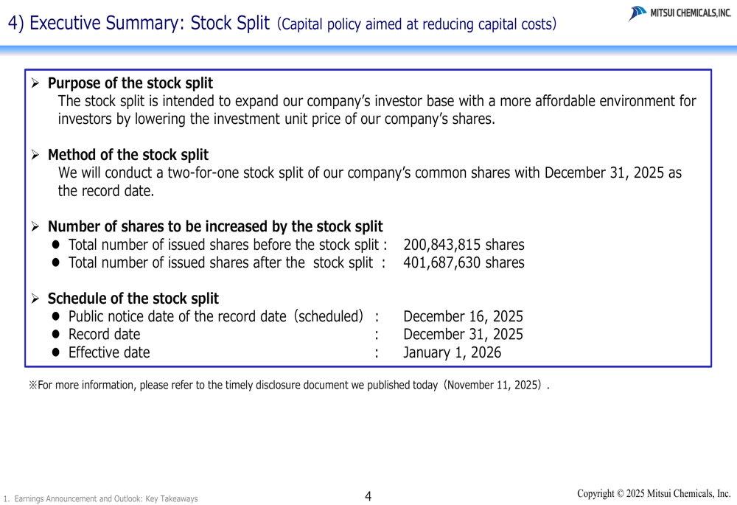Viewport: 737px width, 505px height.
Task: Click the 'Method of the stock split' heading
Action: (x=128, y=155)
